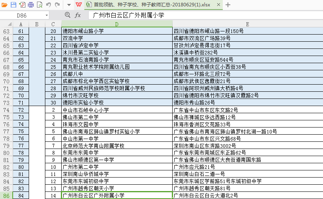Save the workbook with the floppy disk icon
Screen dimensions: 323x199
(x=13, y=5)
